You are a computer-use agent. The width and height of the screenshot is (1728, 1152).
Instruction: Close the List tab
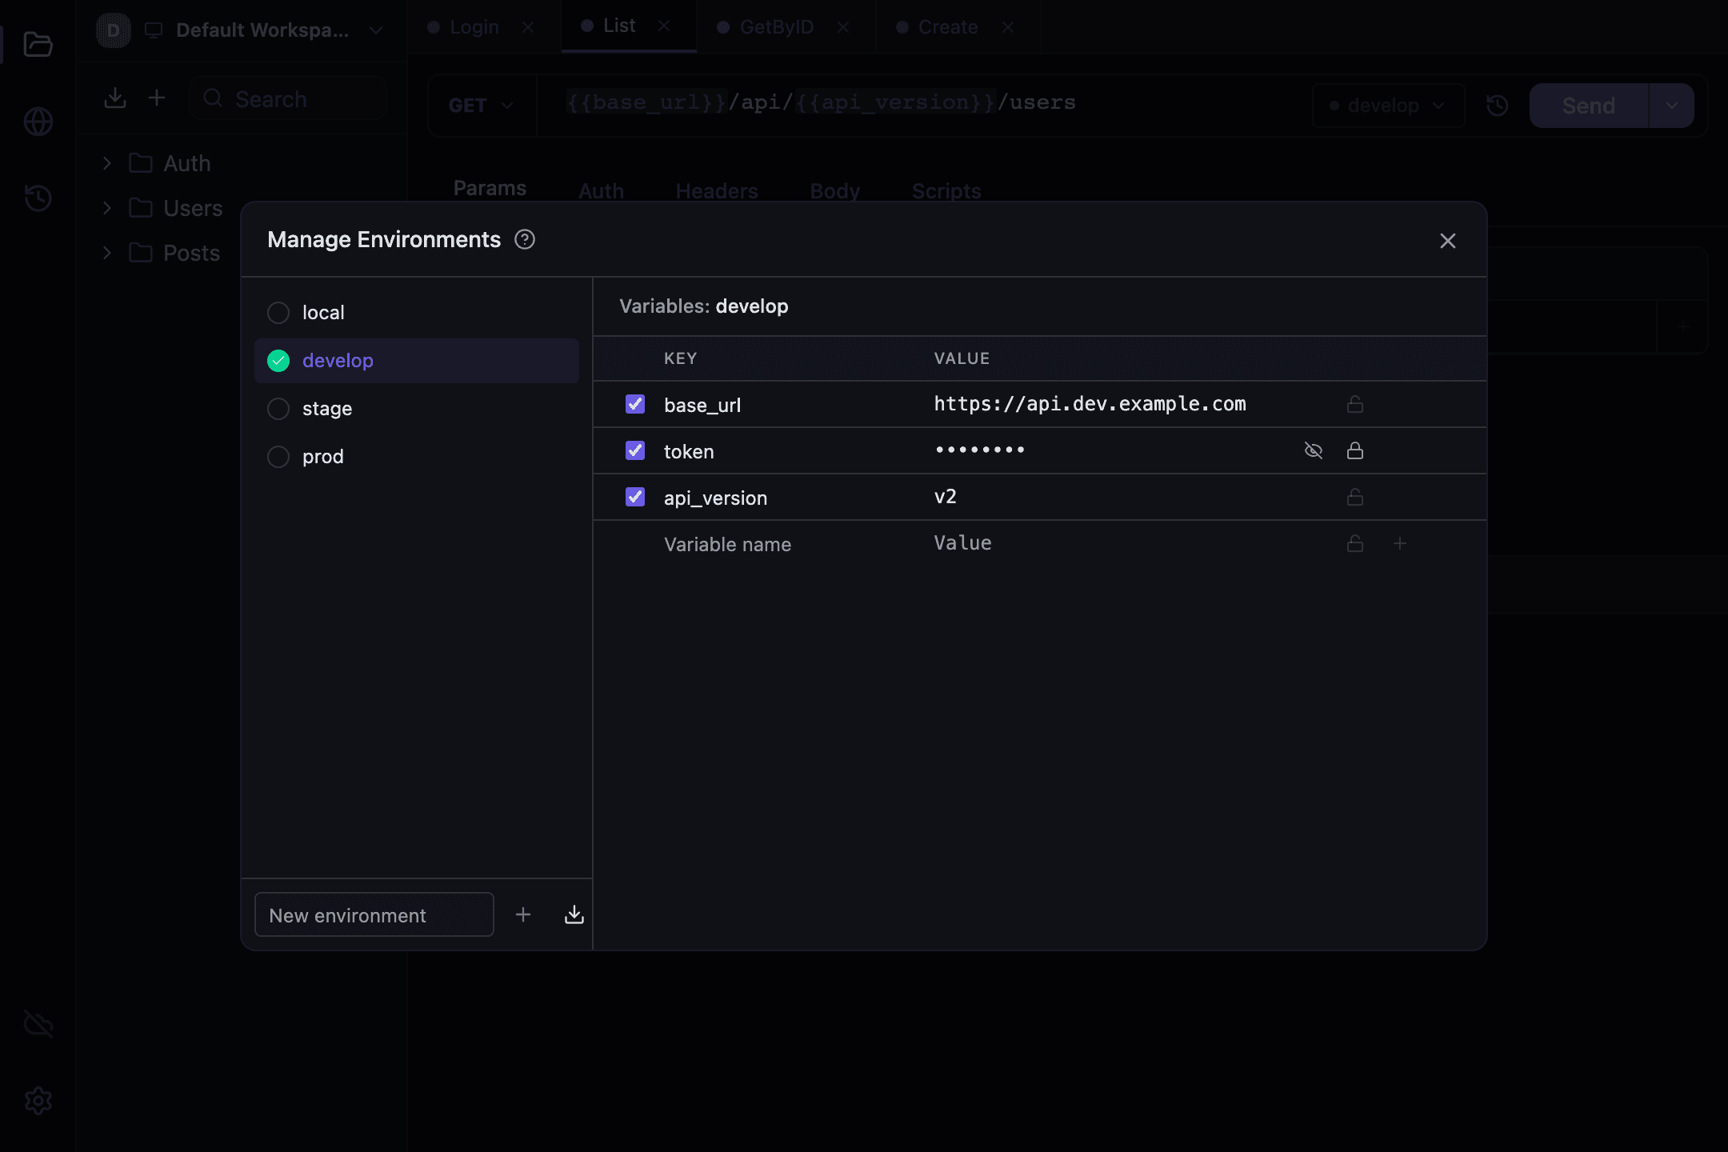tap(664, 26)
